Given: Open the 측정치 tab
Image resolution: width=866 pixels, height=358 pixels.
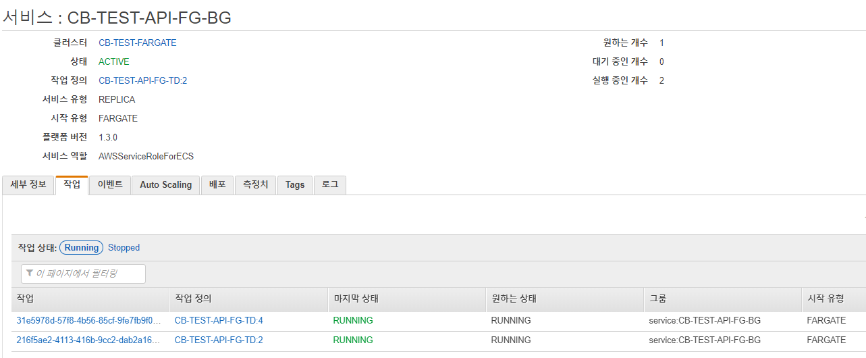Looking at the screenshot, I should pos(256,184).
